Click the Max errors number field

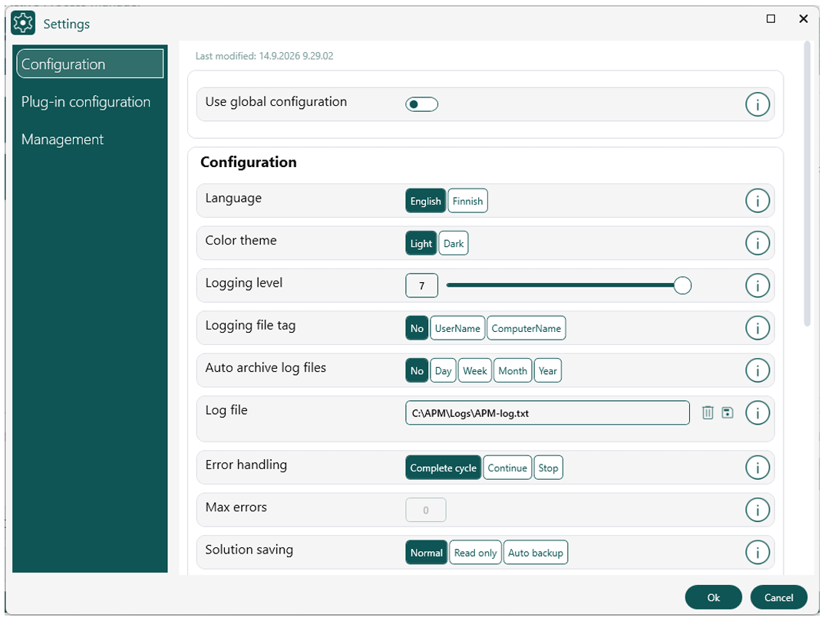pyautogui.click(x=426, y=510)
